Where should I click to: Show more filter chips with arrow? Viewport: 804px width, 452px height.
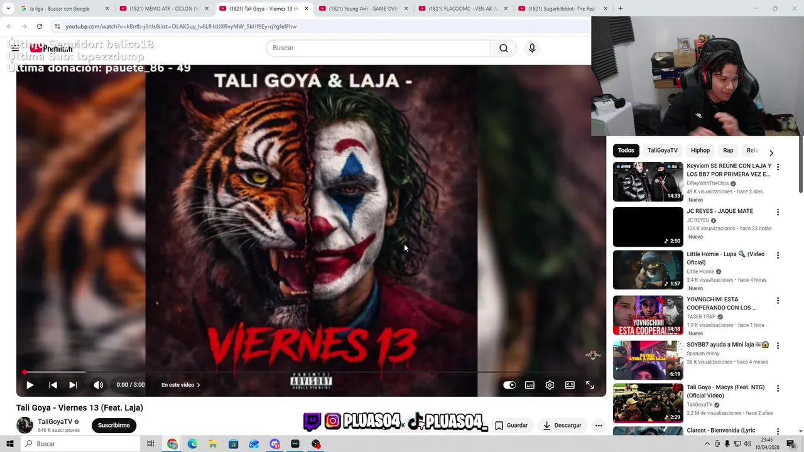pyautogui.click(x=771, y=153)
